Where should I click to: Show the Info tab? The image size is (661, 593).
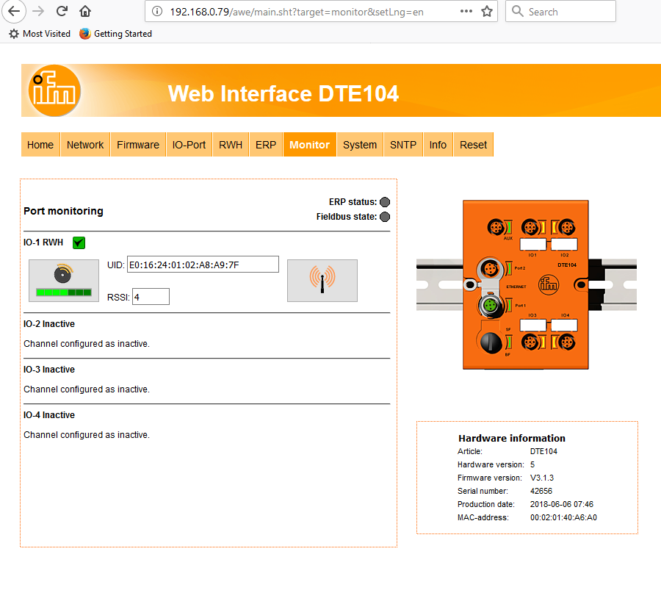(438, 145)
